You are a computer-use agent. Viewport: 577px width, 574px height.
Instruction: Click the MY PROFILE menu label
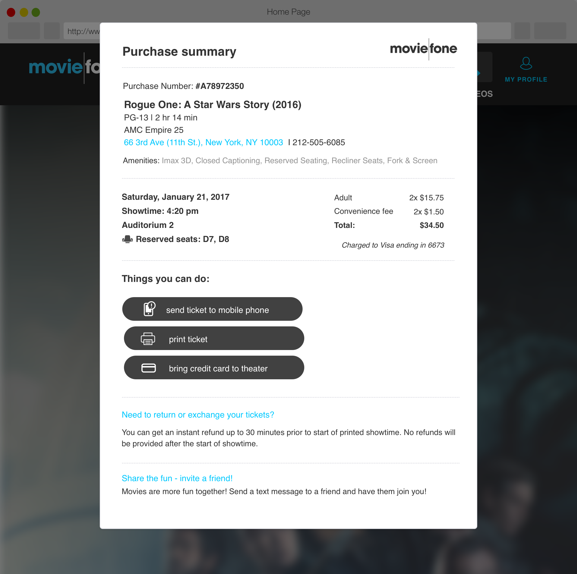pyautogui.click(x=526, y=80)
